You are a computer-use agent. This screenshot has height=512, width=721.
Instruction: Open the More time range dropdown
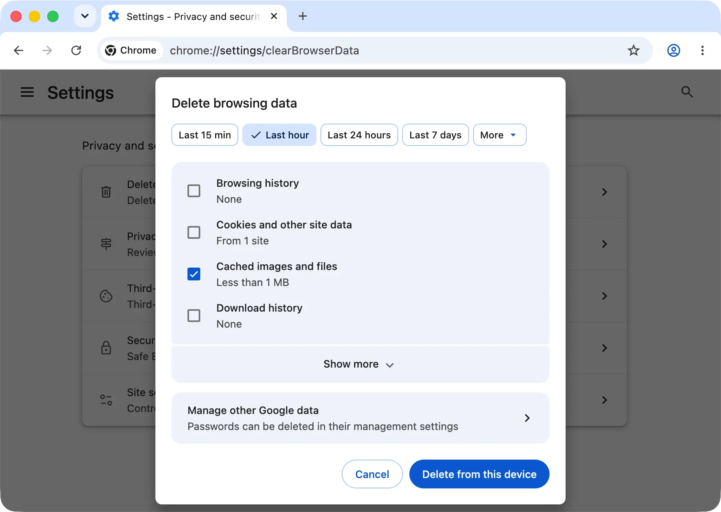499,135
